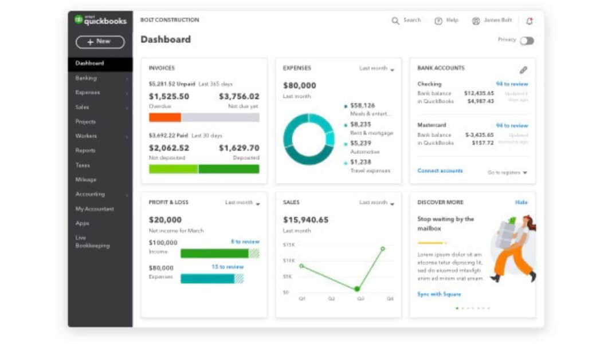Edit bank accounts with pencil icon
This screenshot has width=612, height=344.
click(523, 70)
